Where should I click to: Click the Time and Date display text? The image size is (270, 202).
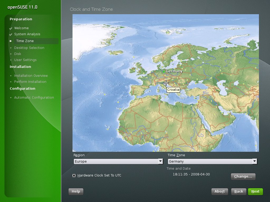(x=191, y=174)
